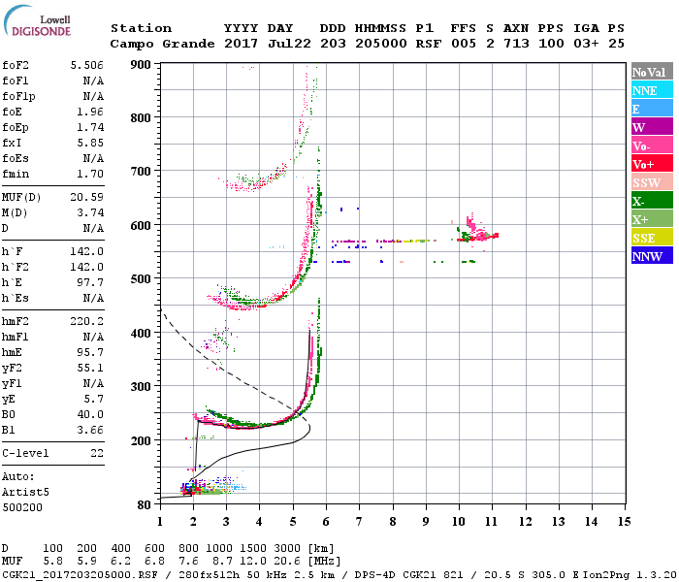Click the B1 value 3.66
This screenshot has height=582, width=679.
90,430
